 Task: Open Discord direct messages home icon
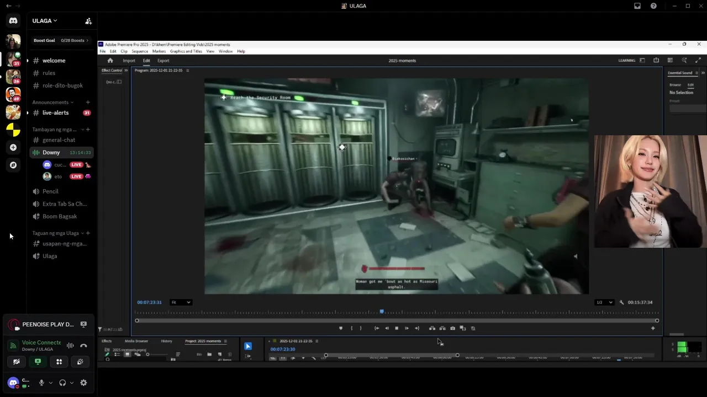13,21
